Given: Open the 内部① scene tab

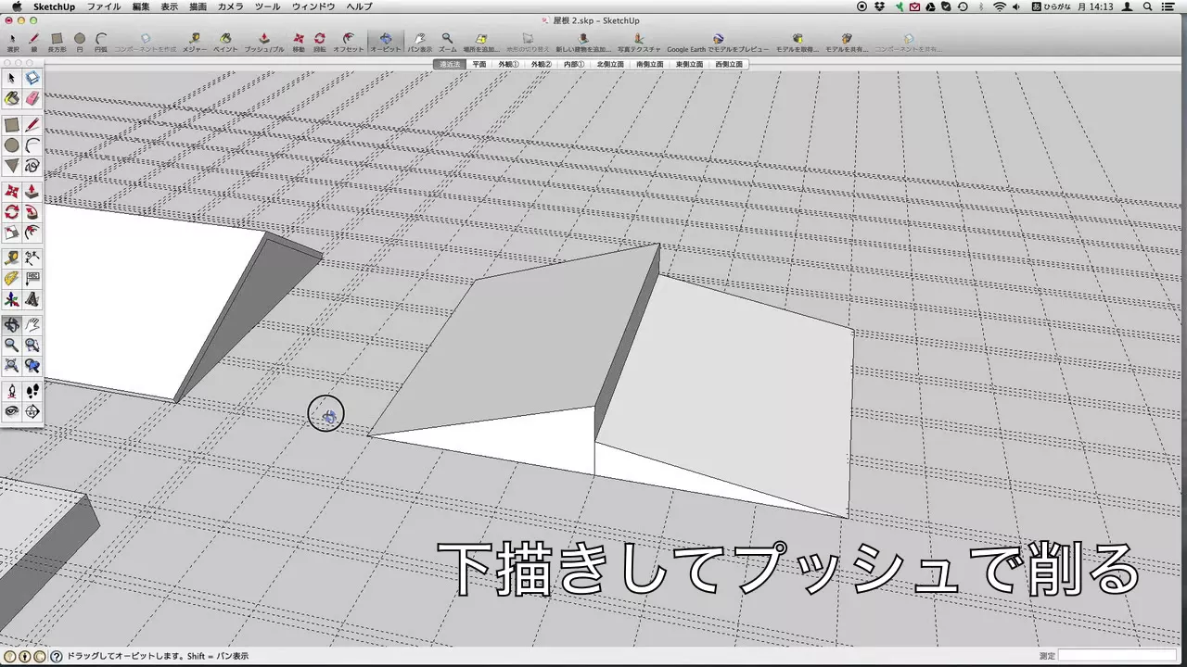Looking at the screenshot, I should coord(574,65).
